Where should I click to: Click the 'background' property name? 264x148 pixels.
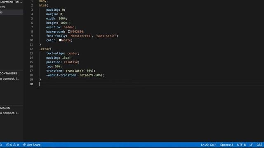[55, 32]
